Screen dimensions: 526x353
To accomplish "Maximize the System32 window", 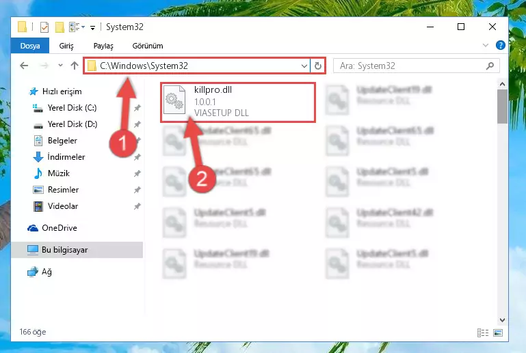I will [x=461, y=27].
